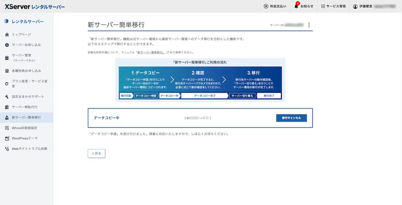Viewport: 402px width, 205px height.
Task: Click the icon for サーバー移転代行
Action: tap(7, 107)
